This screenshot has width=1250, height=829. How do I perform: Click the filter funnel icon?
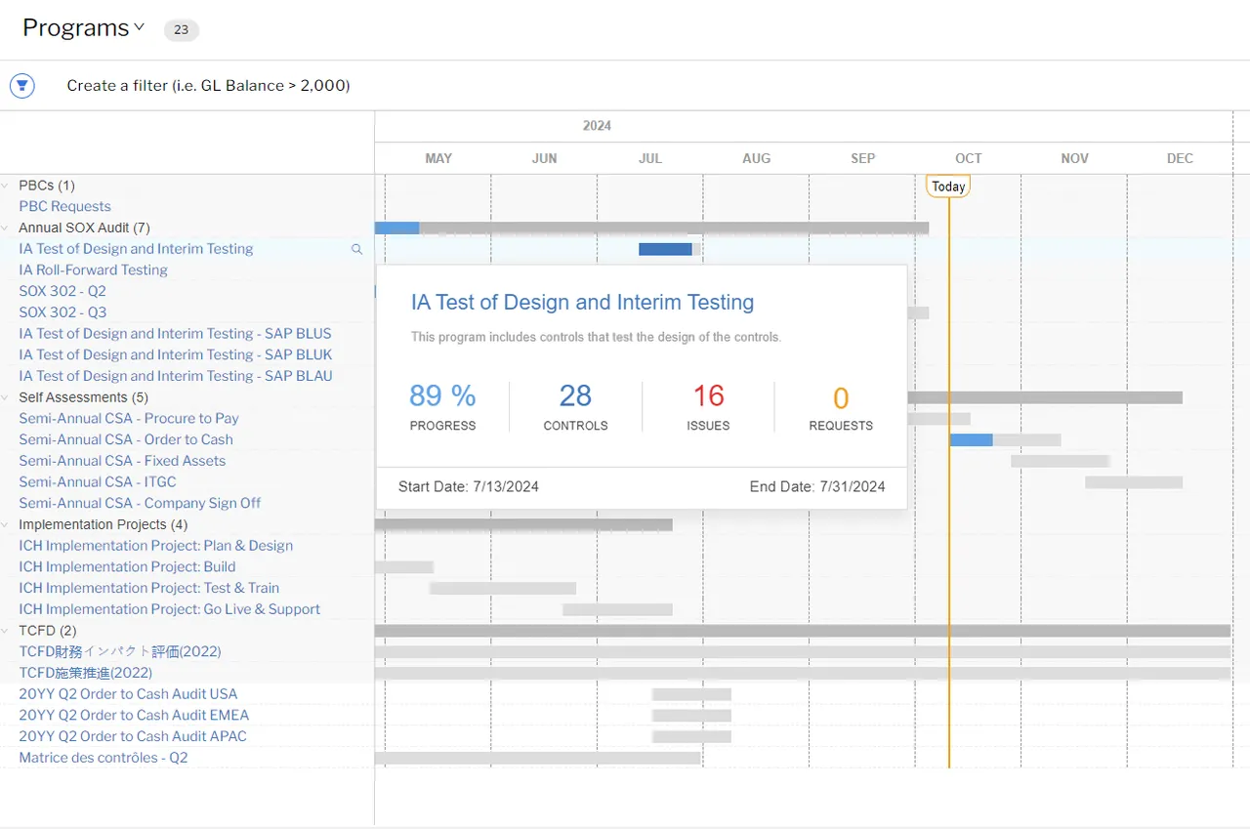pos(21,86)
